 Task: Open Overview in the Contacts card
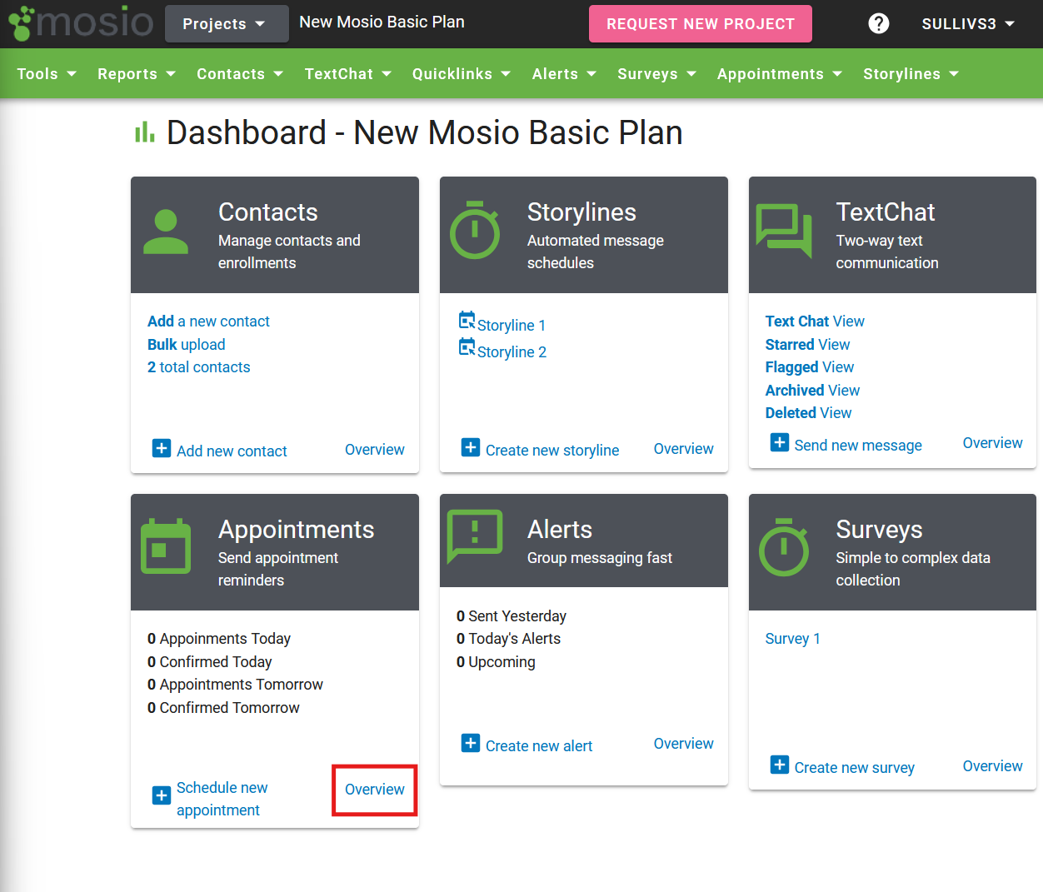point(375,450)
